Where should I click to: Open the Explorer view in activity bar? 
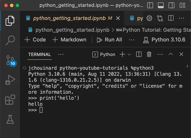click(10, 21)
